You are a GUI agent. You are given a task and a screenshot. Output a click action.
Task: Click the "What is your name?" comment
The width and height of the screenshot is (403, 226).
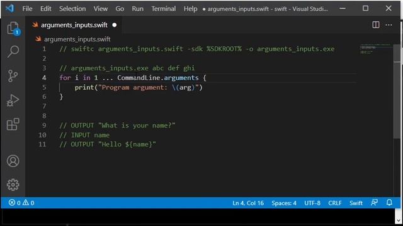click(117, 126)
